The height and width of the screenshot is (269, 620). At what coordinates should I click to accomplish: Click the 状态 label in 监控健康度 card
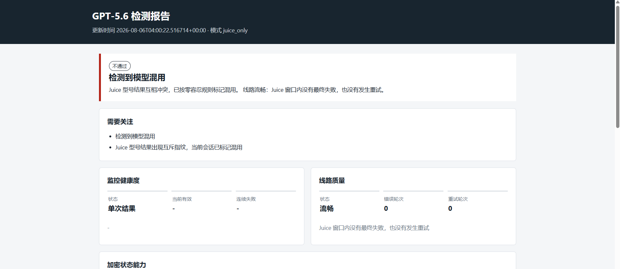point(113,199)
